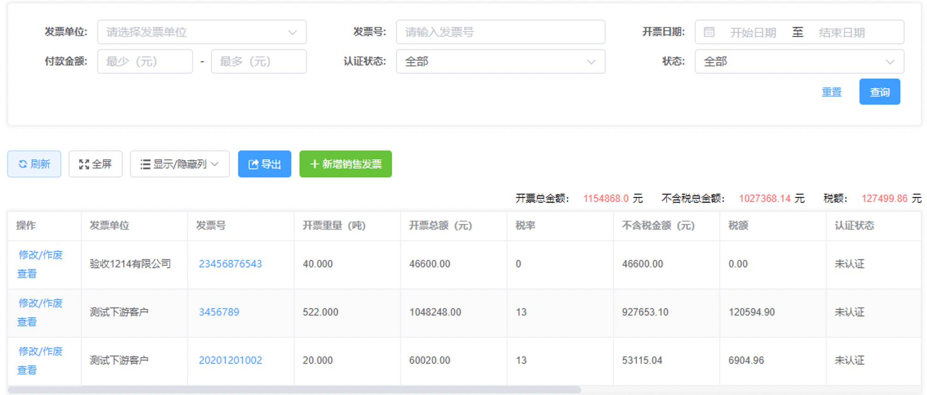Open the 认证状态 dropdown
The width and height of the screenshot is (927, 395).
[500, 61]
